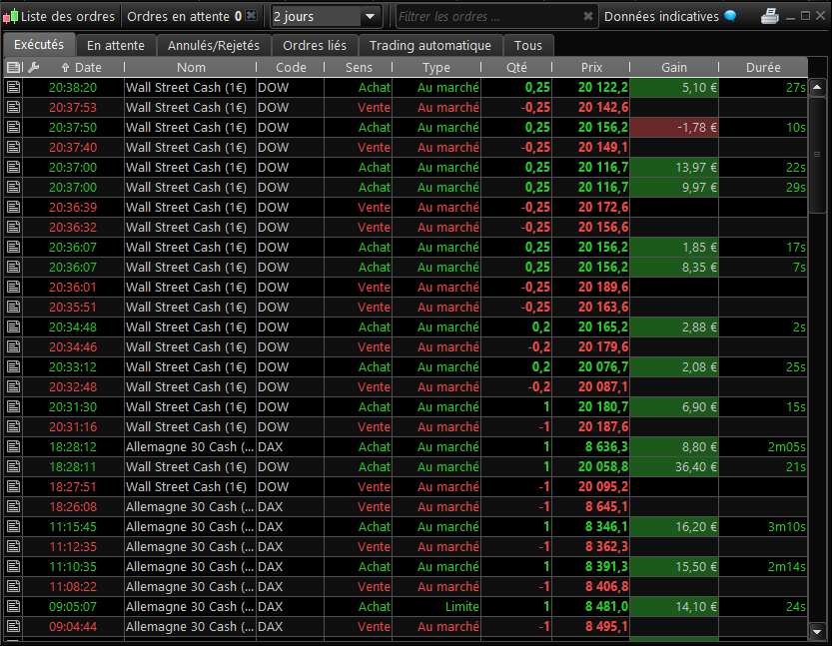
Task: Click the Données indicatives label
Action: coord(661,16)
